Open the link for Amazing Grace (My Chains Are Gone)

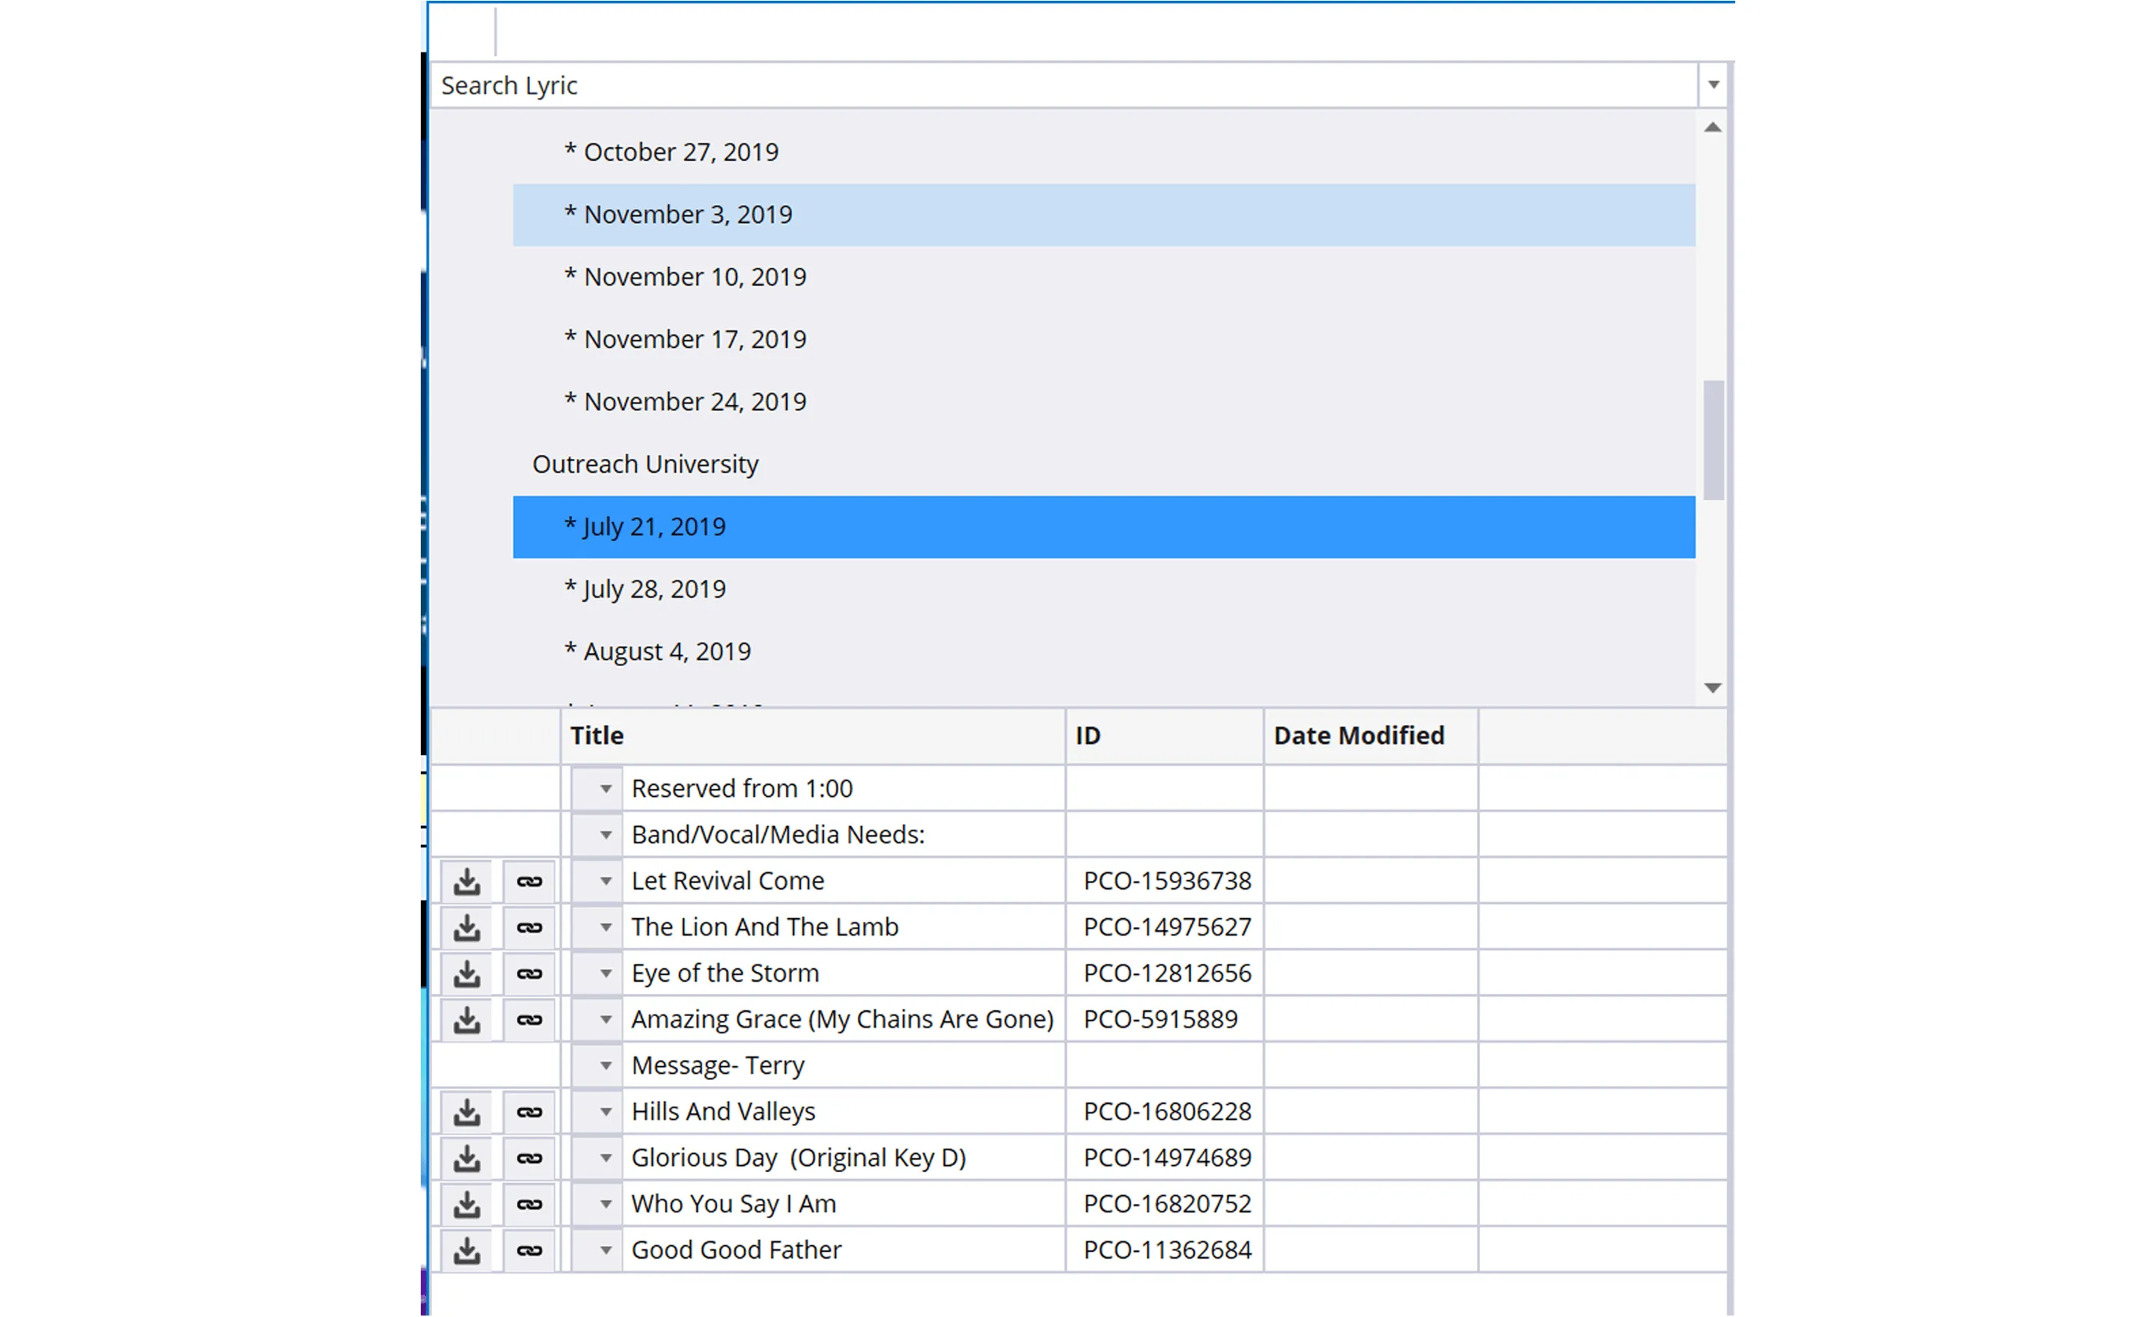(x=529, y=1018)
